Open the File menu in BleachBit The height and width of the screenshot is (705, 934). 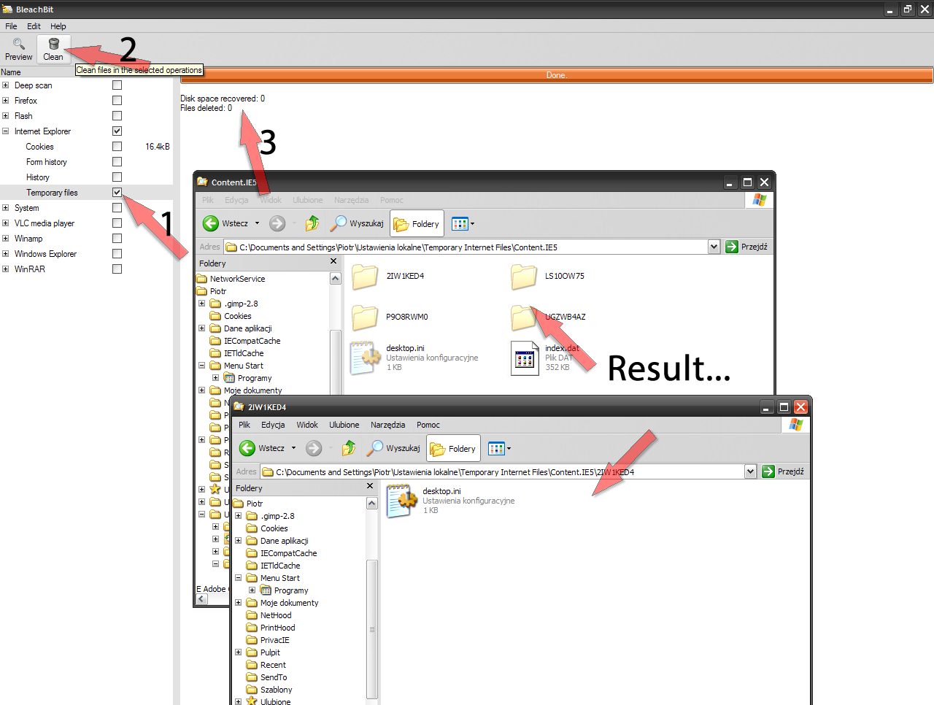pos(11,26)
